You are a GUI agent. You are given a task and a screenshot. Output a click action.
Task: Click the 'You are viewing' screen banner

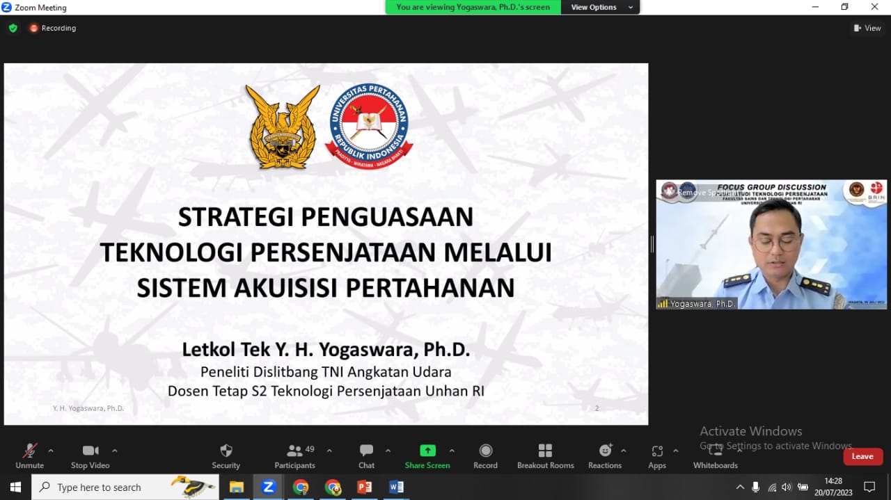(x=473, y=7)
